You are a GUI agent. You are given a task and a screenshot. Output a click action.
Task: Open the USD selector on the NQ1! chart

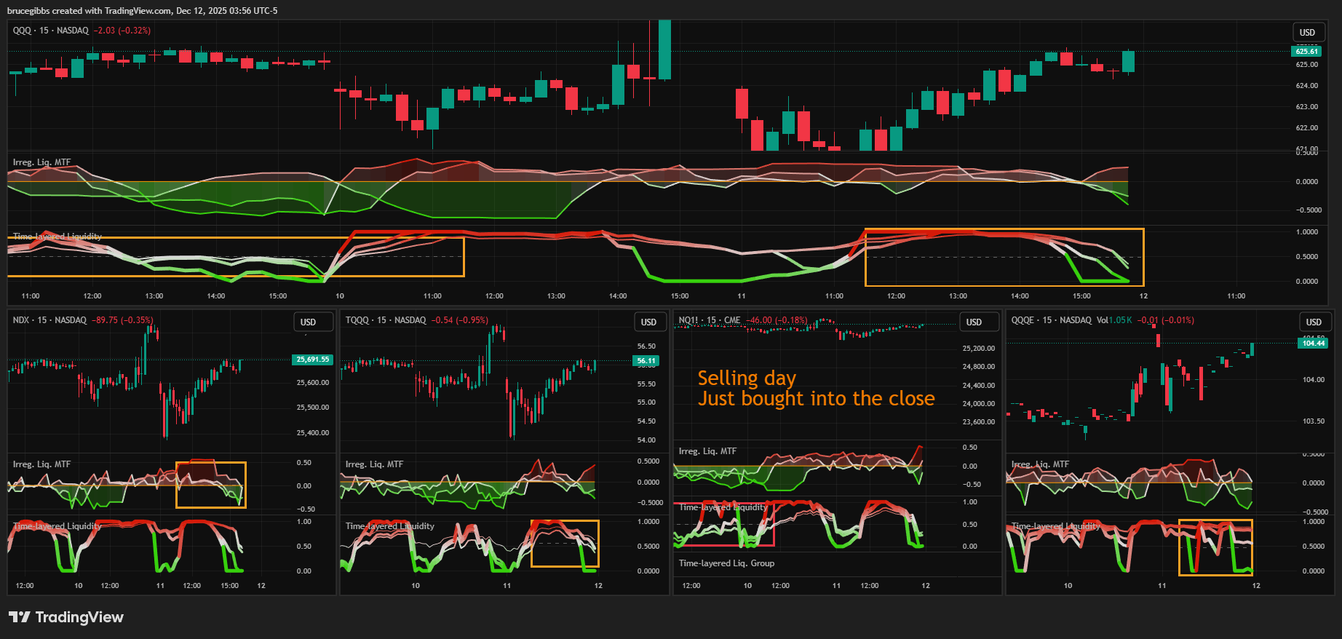coord(974,322)
